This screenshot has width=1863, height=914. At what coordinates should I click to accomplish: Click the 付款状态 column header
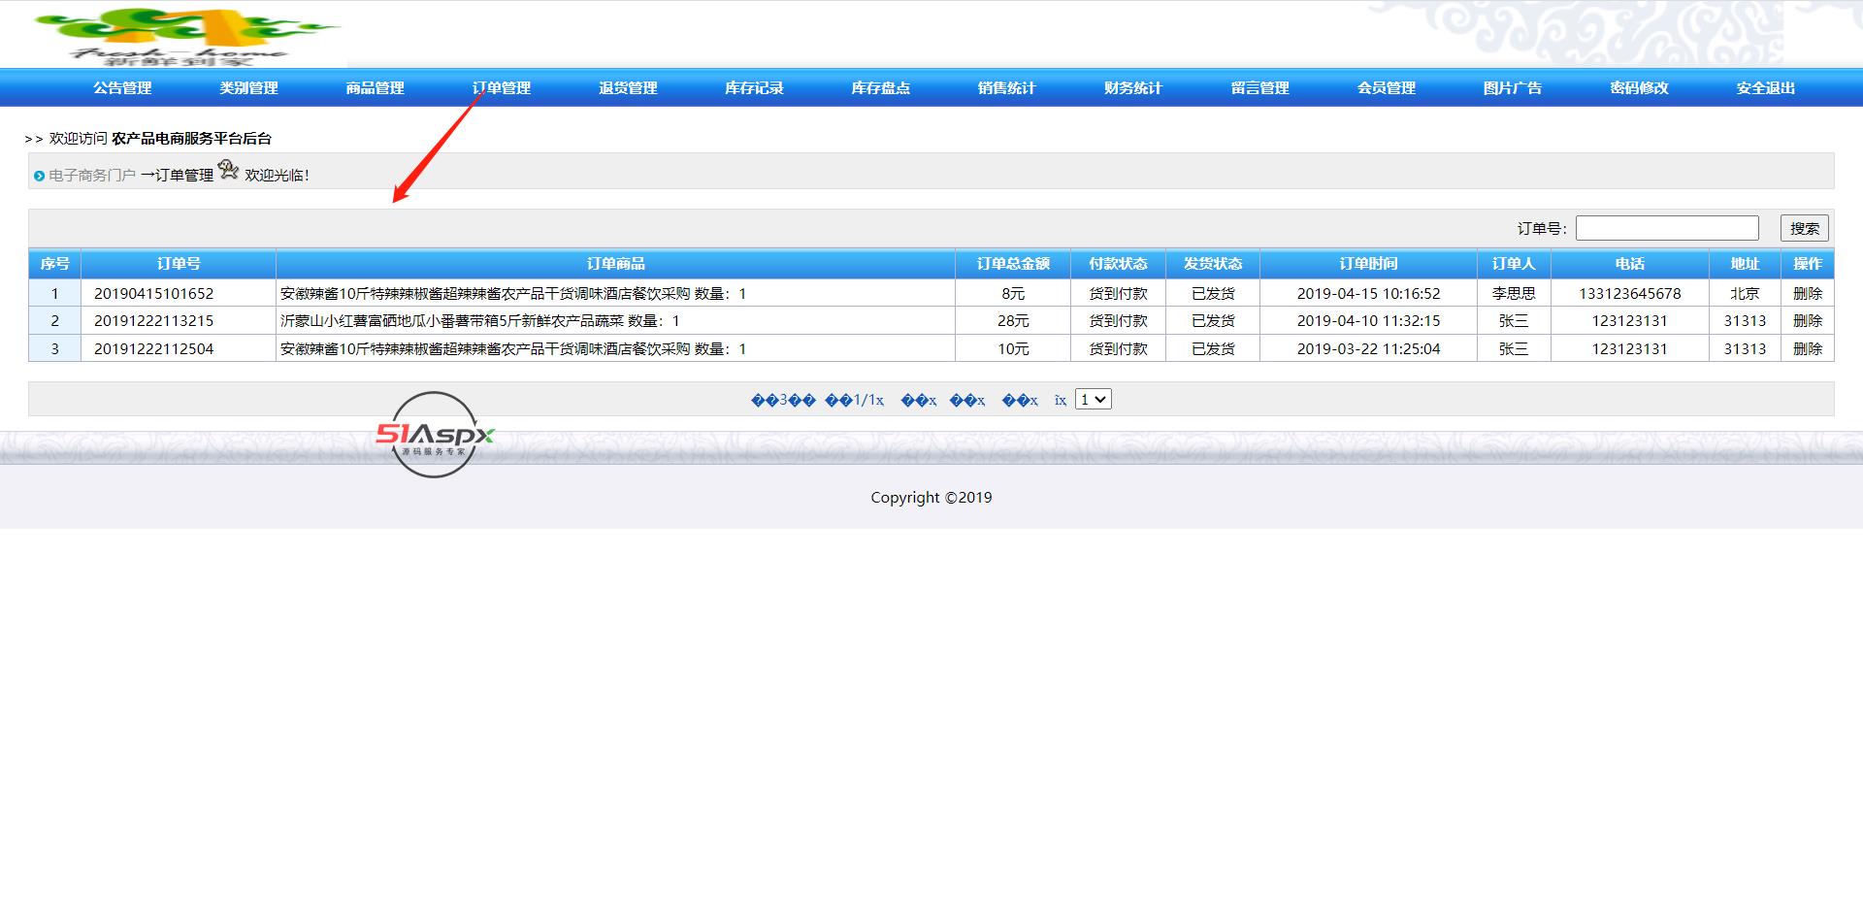1118,264
